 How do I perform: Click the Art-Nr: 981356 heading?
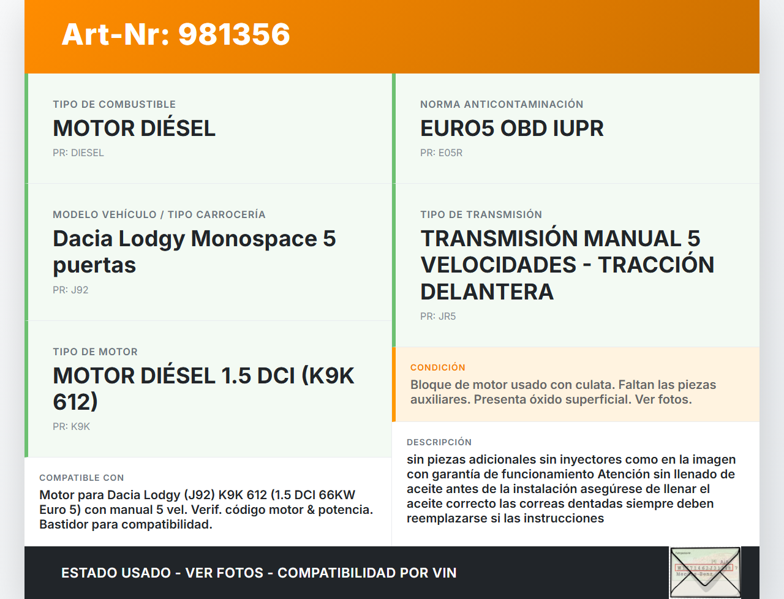point(176,34)
